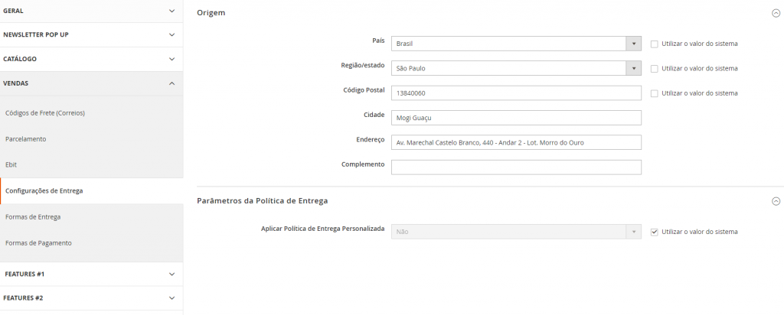Image resolution: width=784 pixels, height=315 pixels.
Task: Collapse the VENDAS section chevron
Action: [172, 83]
